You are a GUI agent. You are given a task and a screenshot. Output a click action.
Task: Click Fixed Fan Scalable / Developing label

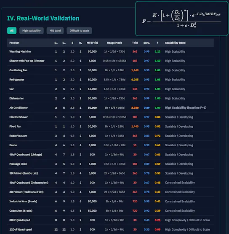(x=179, y=126)
